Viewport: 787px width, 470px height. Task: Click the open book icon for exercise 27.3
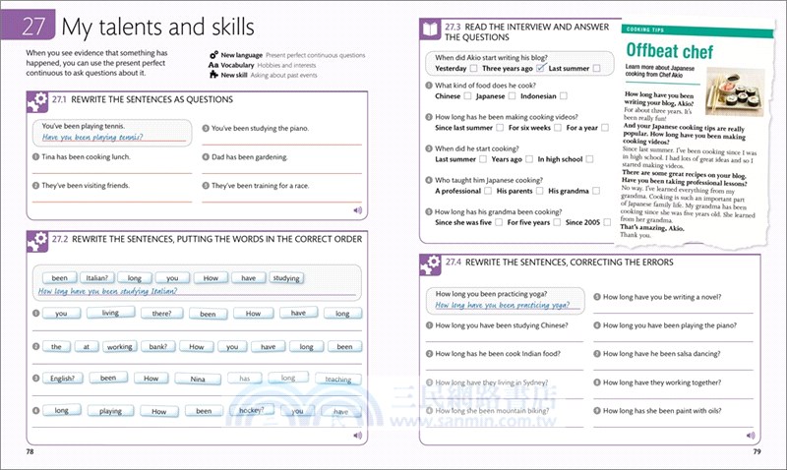[x=430, y=29]
